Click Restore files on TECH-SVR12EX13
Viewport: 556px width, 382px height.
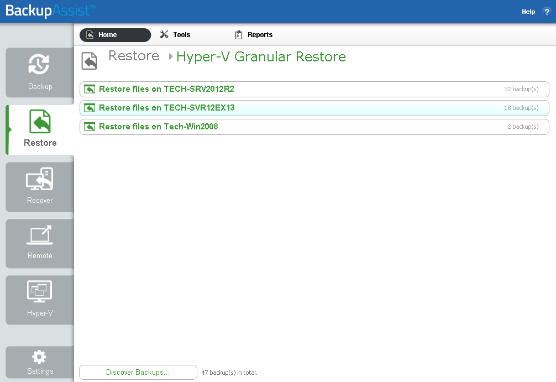[x=314, y=108]
